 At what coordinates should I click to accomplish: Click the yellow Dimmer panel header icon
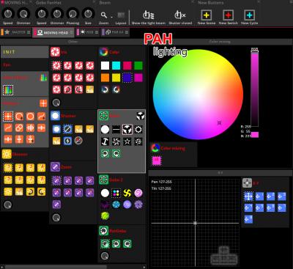pyautogui.click(x=7, y=154)
